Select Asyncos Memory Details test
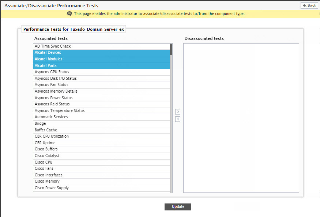The image size is (320, 217). 101,91
